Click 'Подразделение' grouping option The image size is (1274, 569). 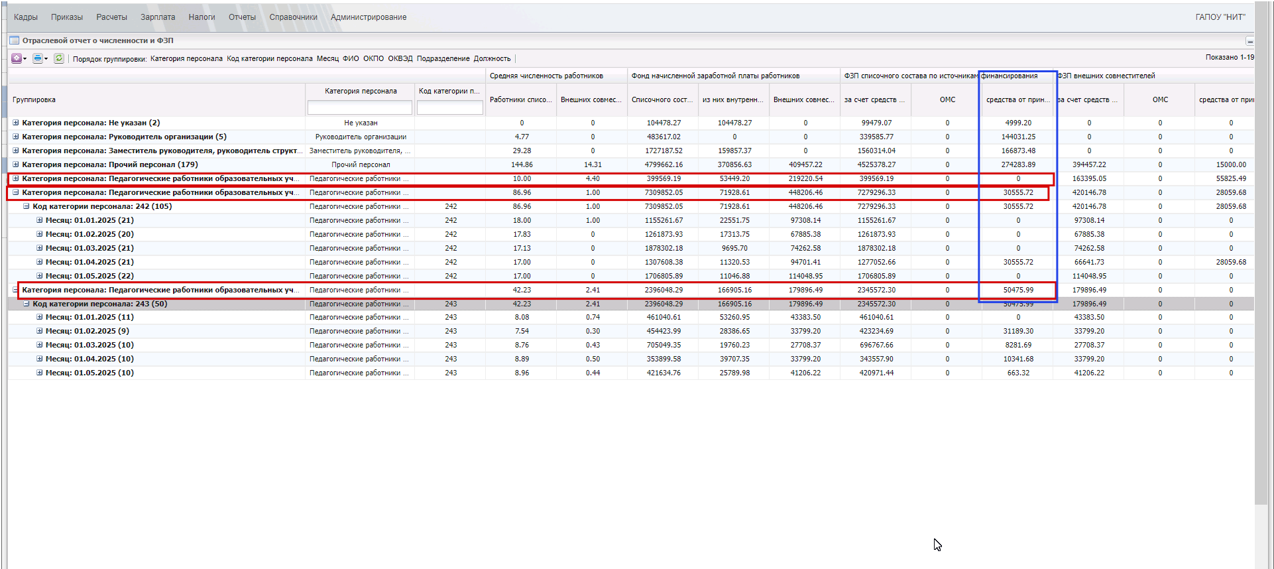pyautogui.click(x=443, y=59)
